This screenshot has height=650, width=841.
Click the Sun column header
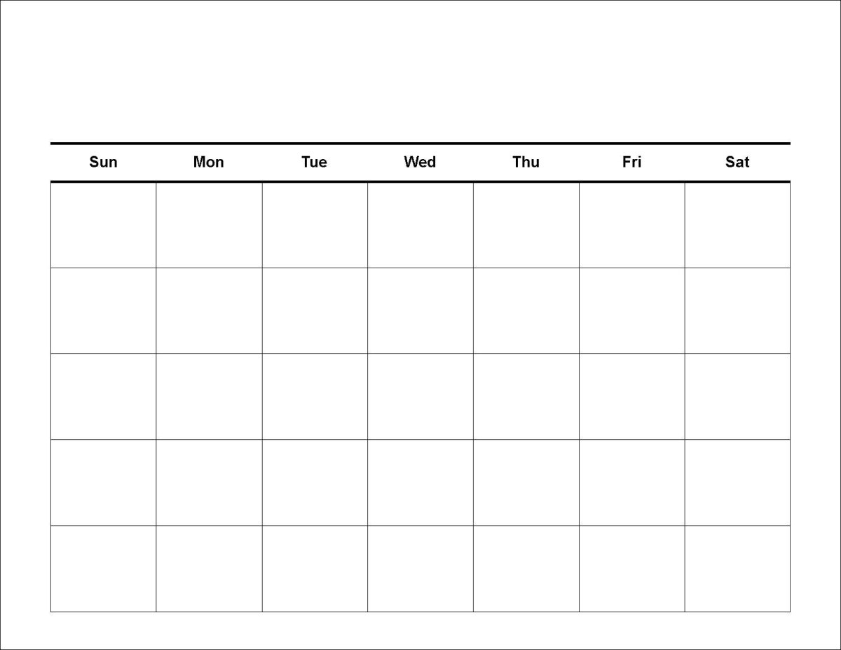tap(104, 162)
